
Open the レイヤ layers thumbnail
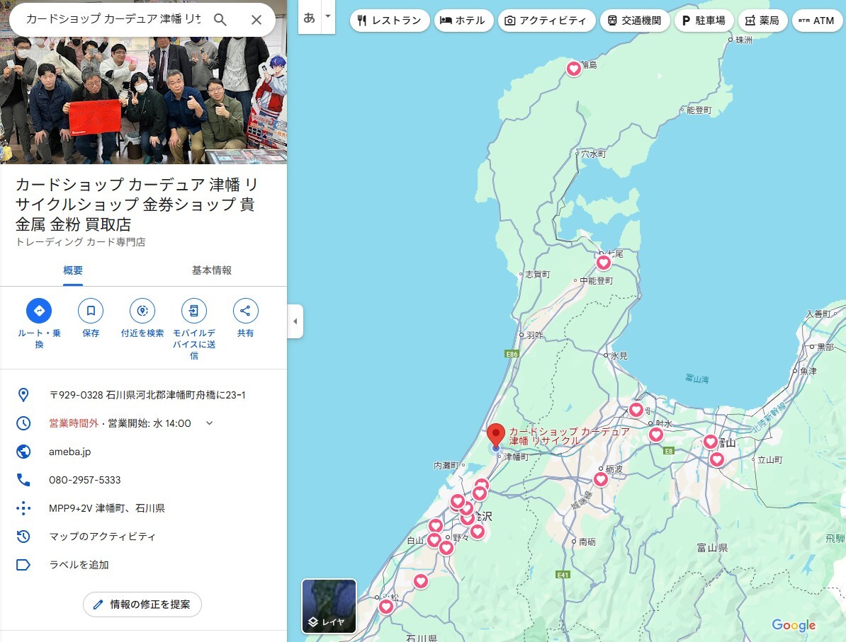click(x=329, y=606)
